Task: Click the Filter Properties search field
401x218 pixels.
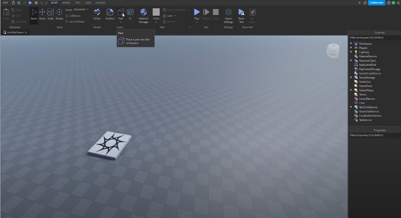Action: click(375, 135)
